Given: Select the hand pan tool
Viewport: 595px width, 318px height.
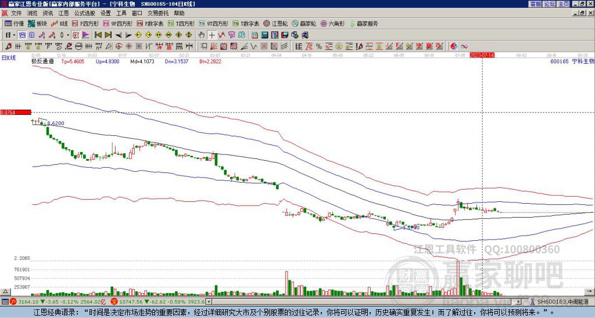Looking at the screenshot, I should pyautogui.click(x=202, y=35).
